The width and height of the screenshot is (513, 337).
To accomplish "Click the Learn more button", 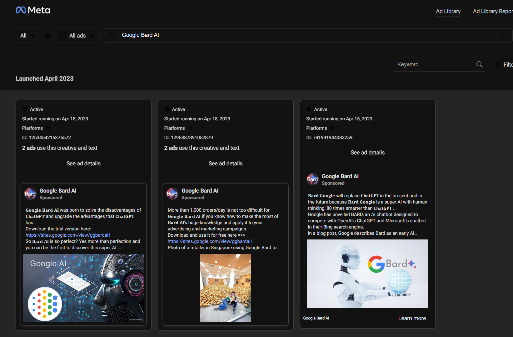I will click(412, 318).
